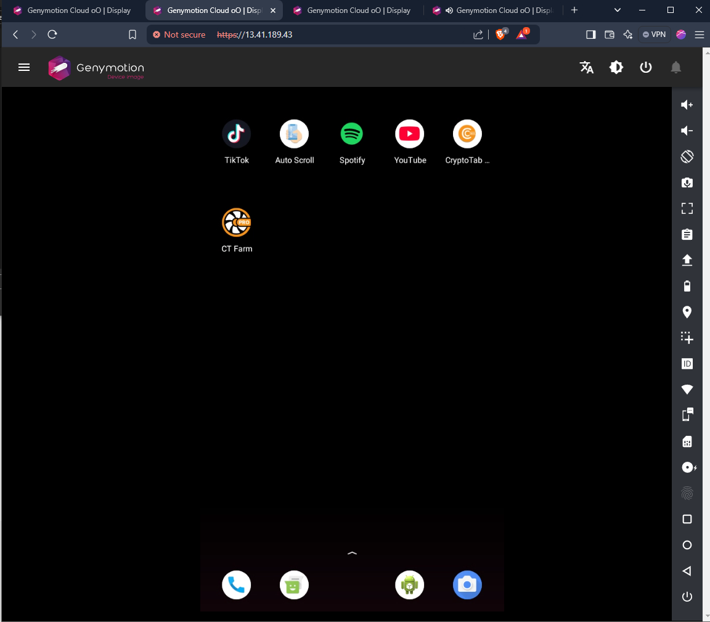Viewport: 710px width, 622px height.
Task: Open the browser profile avatar
Action: 680,35
